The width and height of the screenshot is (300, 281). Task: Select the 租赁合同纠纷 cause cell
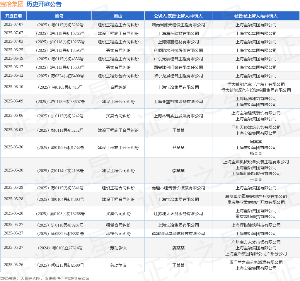(118, 225)
